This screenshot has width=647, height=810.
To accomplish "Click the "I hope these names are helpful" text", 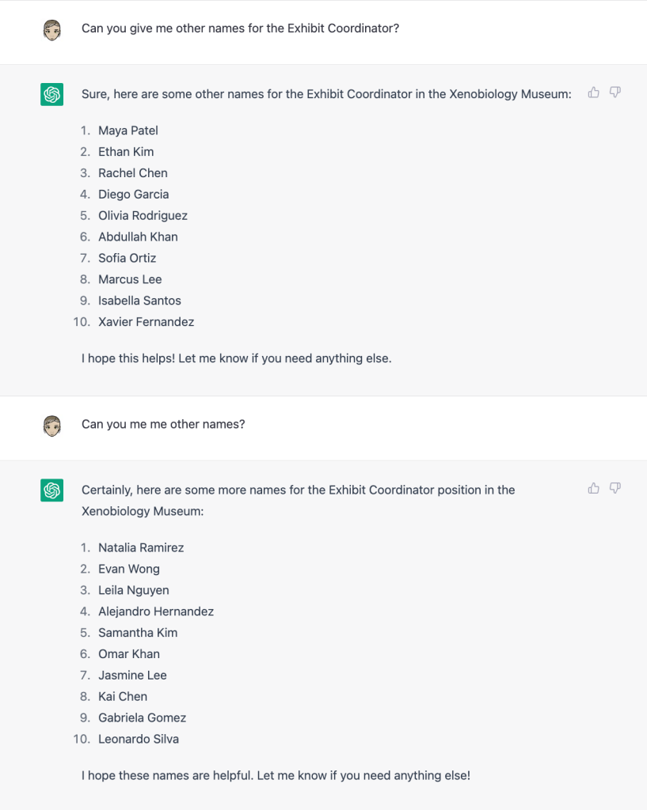I will [276, 776].
